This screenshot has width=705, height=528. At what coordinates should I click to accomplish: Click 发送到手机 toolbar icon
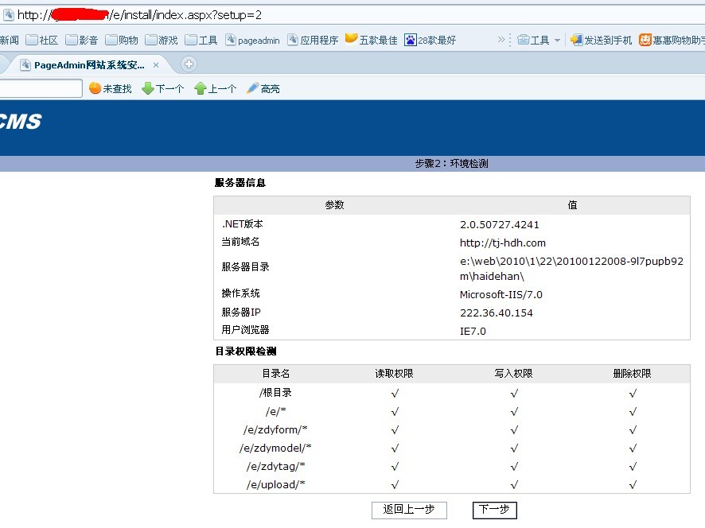point(601,40)
